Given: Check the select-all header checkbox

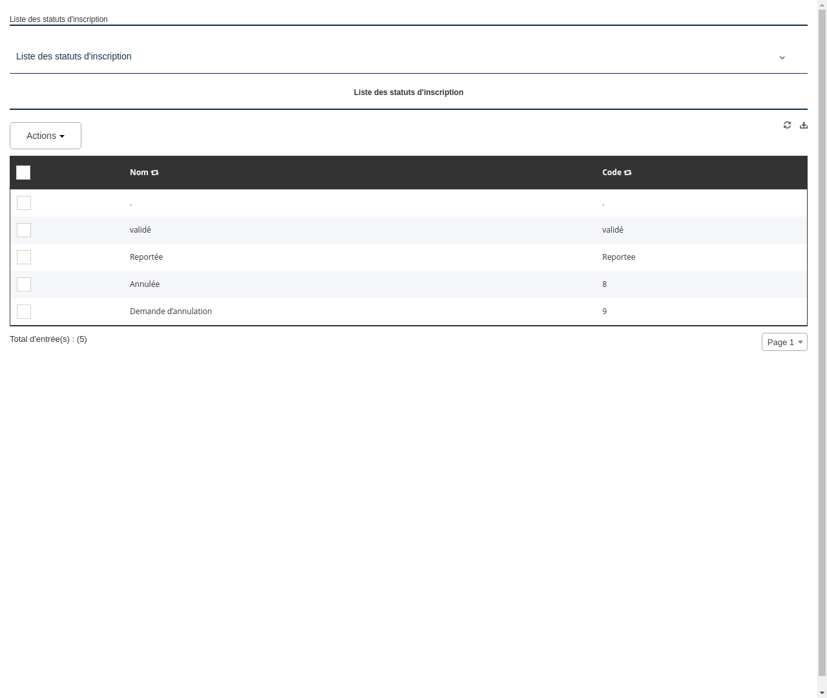Looking at the screenshot, I should 23,173.
